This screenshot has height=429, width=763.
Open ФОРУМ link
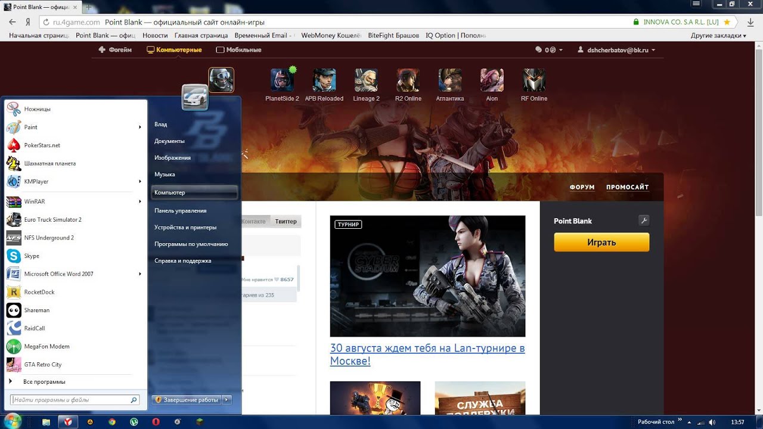[x=582, y=187]
